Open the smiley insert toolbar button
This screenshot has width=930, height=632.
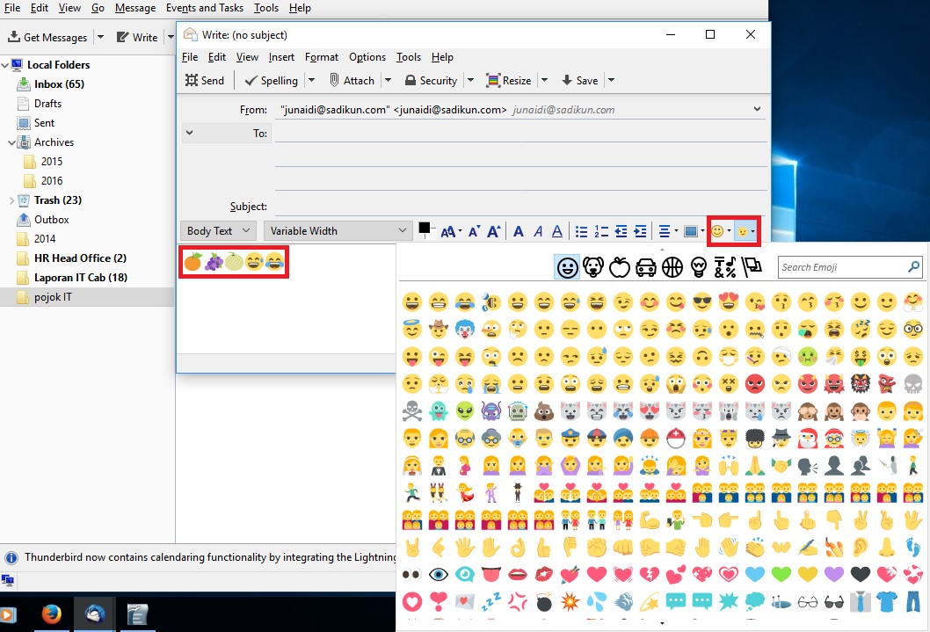721,231
